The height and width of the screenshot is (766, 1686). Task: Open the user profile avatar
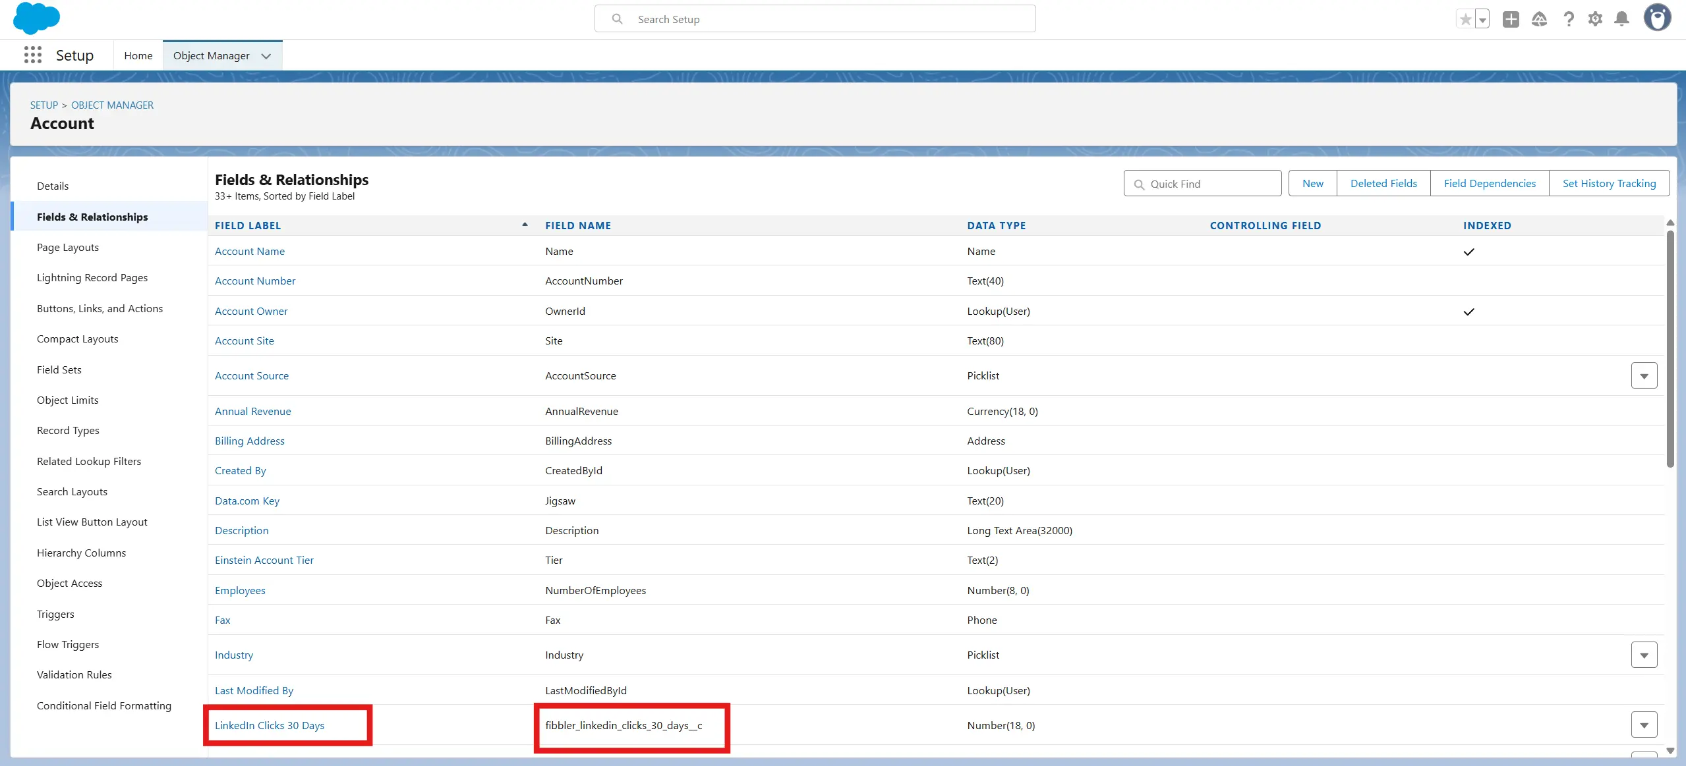(1656, 18)
